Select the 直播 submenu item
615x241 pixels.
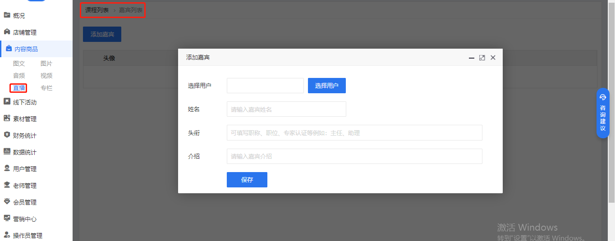pos(19,88)
